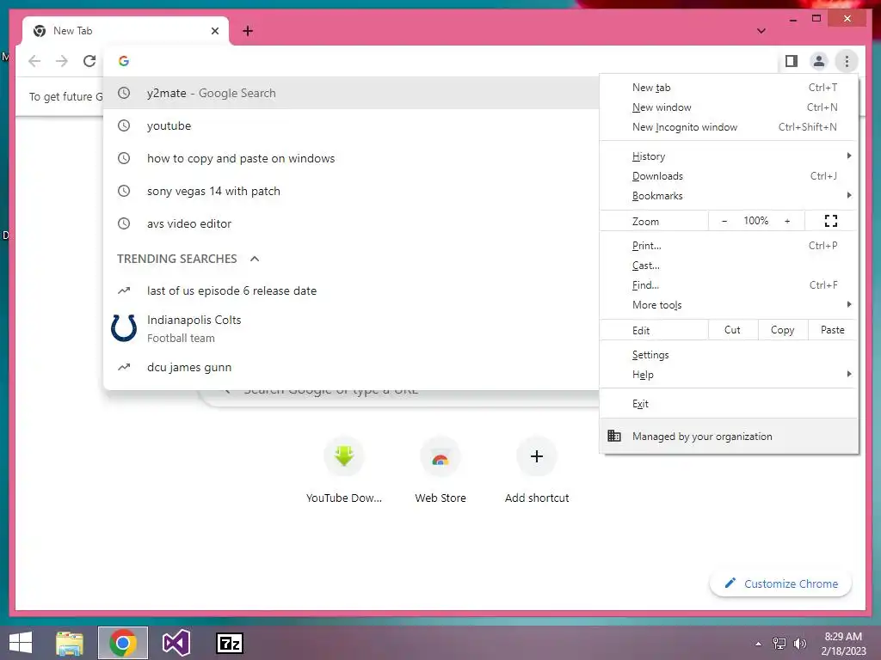Select New tab from the menu
The image size is (881, 660).
coord(730,88)
